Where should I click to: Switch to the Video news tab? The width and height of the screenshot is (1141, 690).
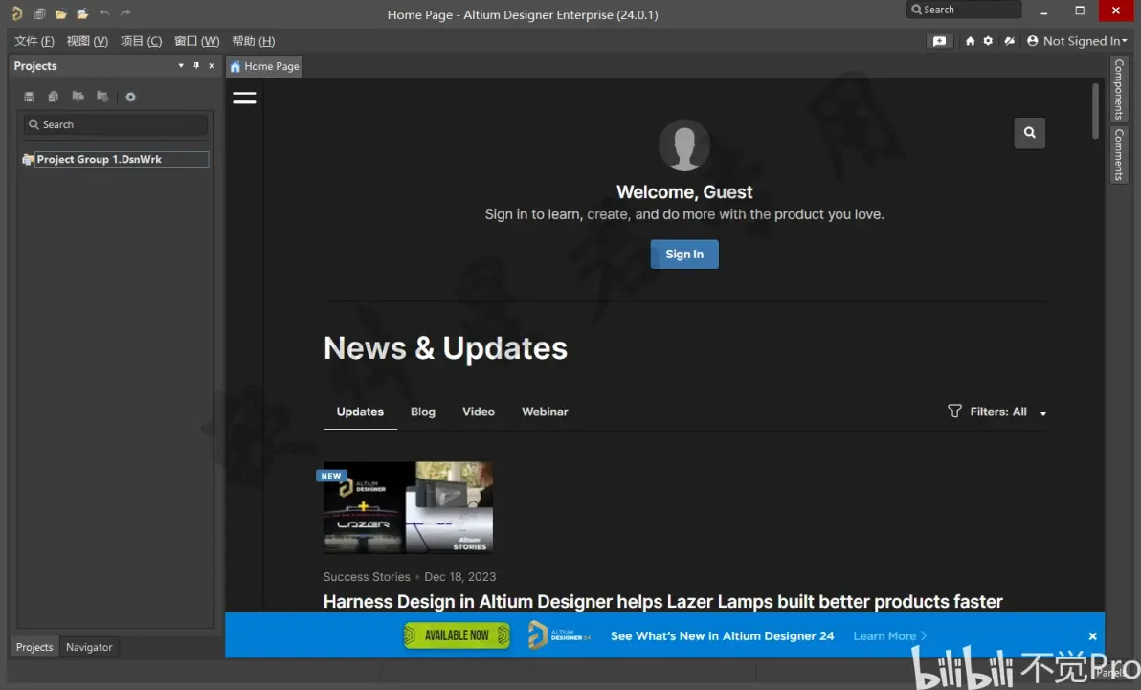point(478,412)
